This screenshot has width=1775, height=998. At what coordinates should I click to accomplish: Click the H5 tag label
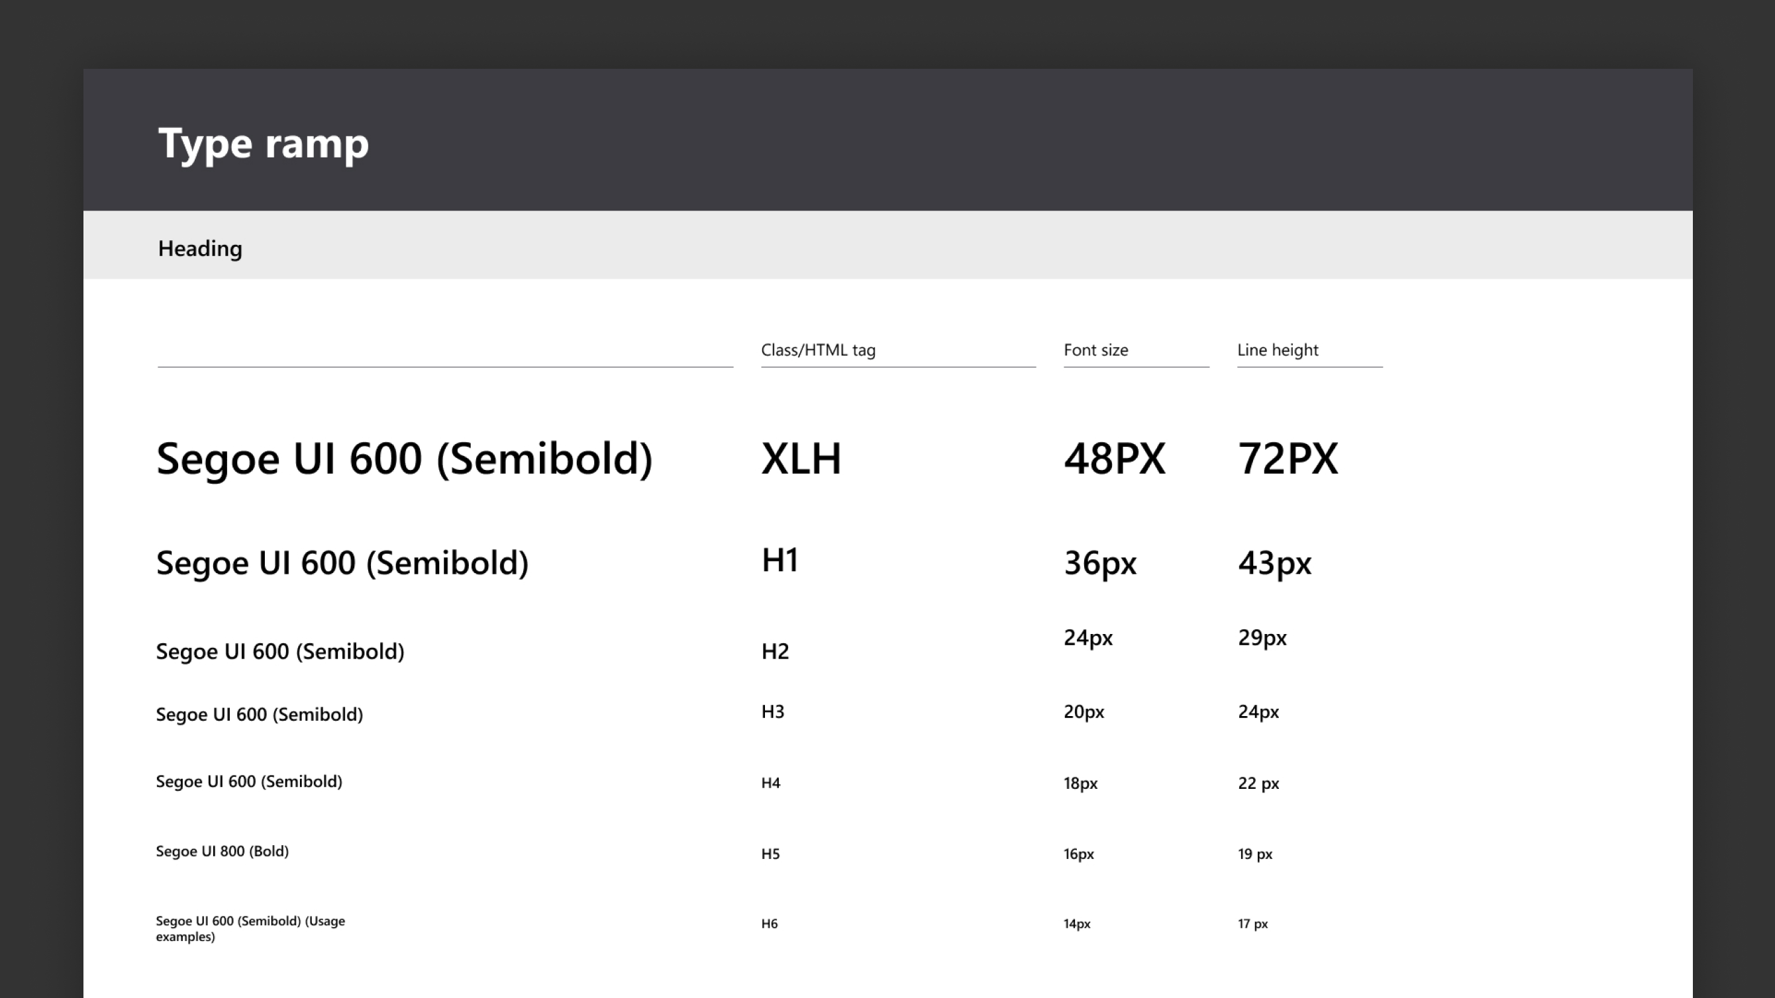click(x=770, y=854)
